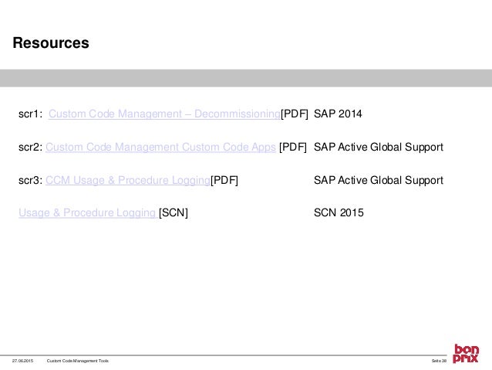Open Custom Code Management Custom Code Apps link
Viewport: 492px width, 370px height.
coord(160,147)
